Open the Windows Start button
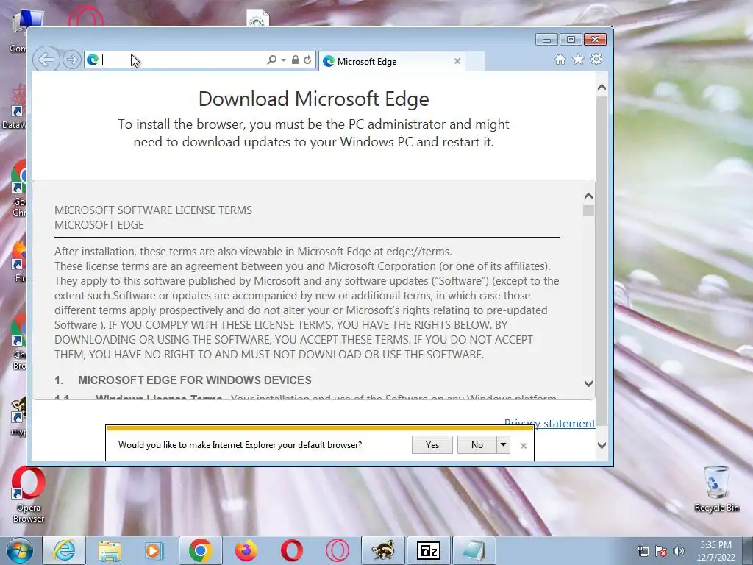 click(19, 550)
